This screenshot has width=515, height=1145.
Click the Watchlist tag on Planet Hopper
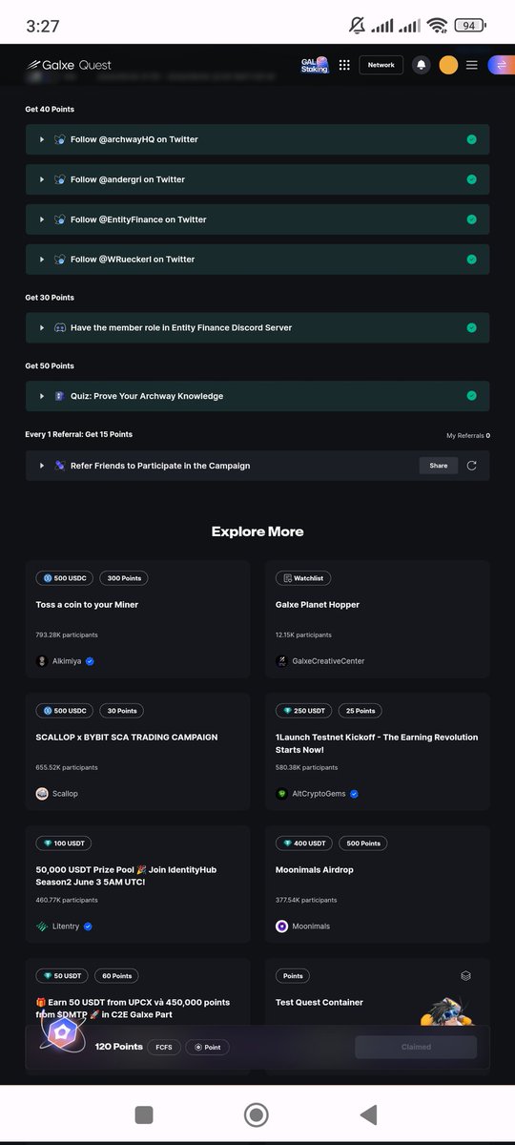(303, 578)
